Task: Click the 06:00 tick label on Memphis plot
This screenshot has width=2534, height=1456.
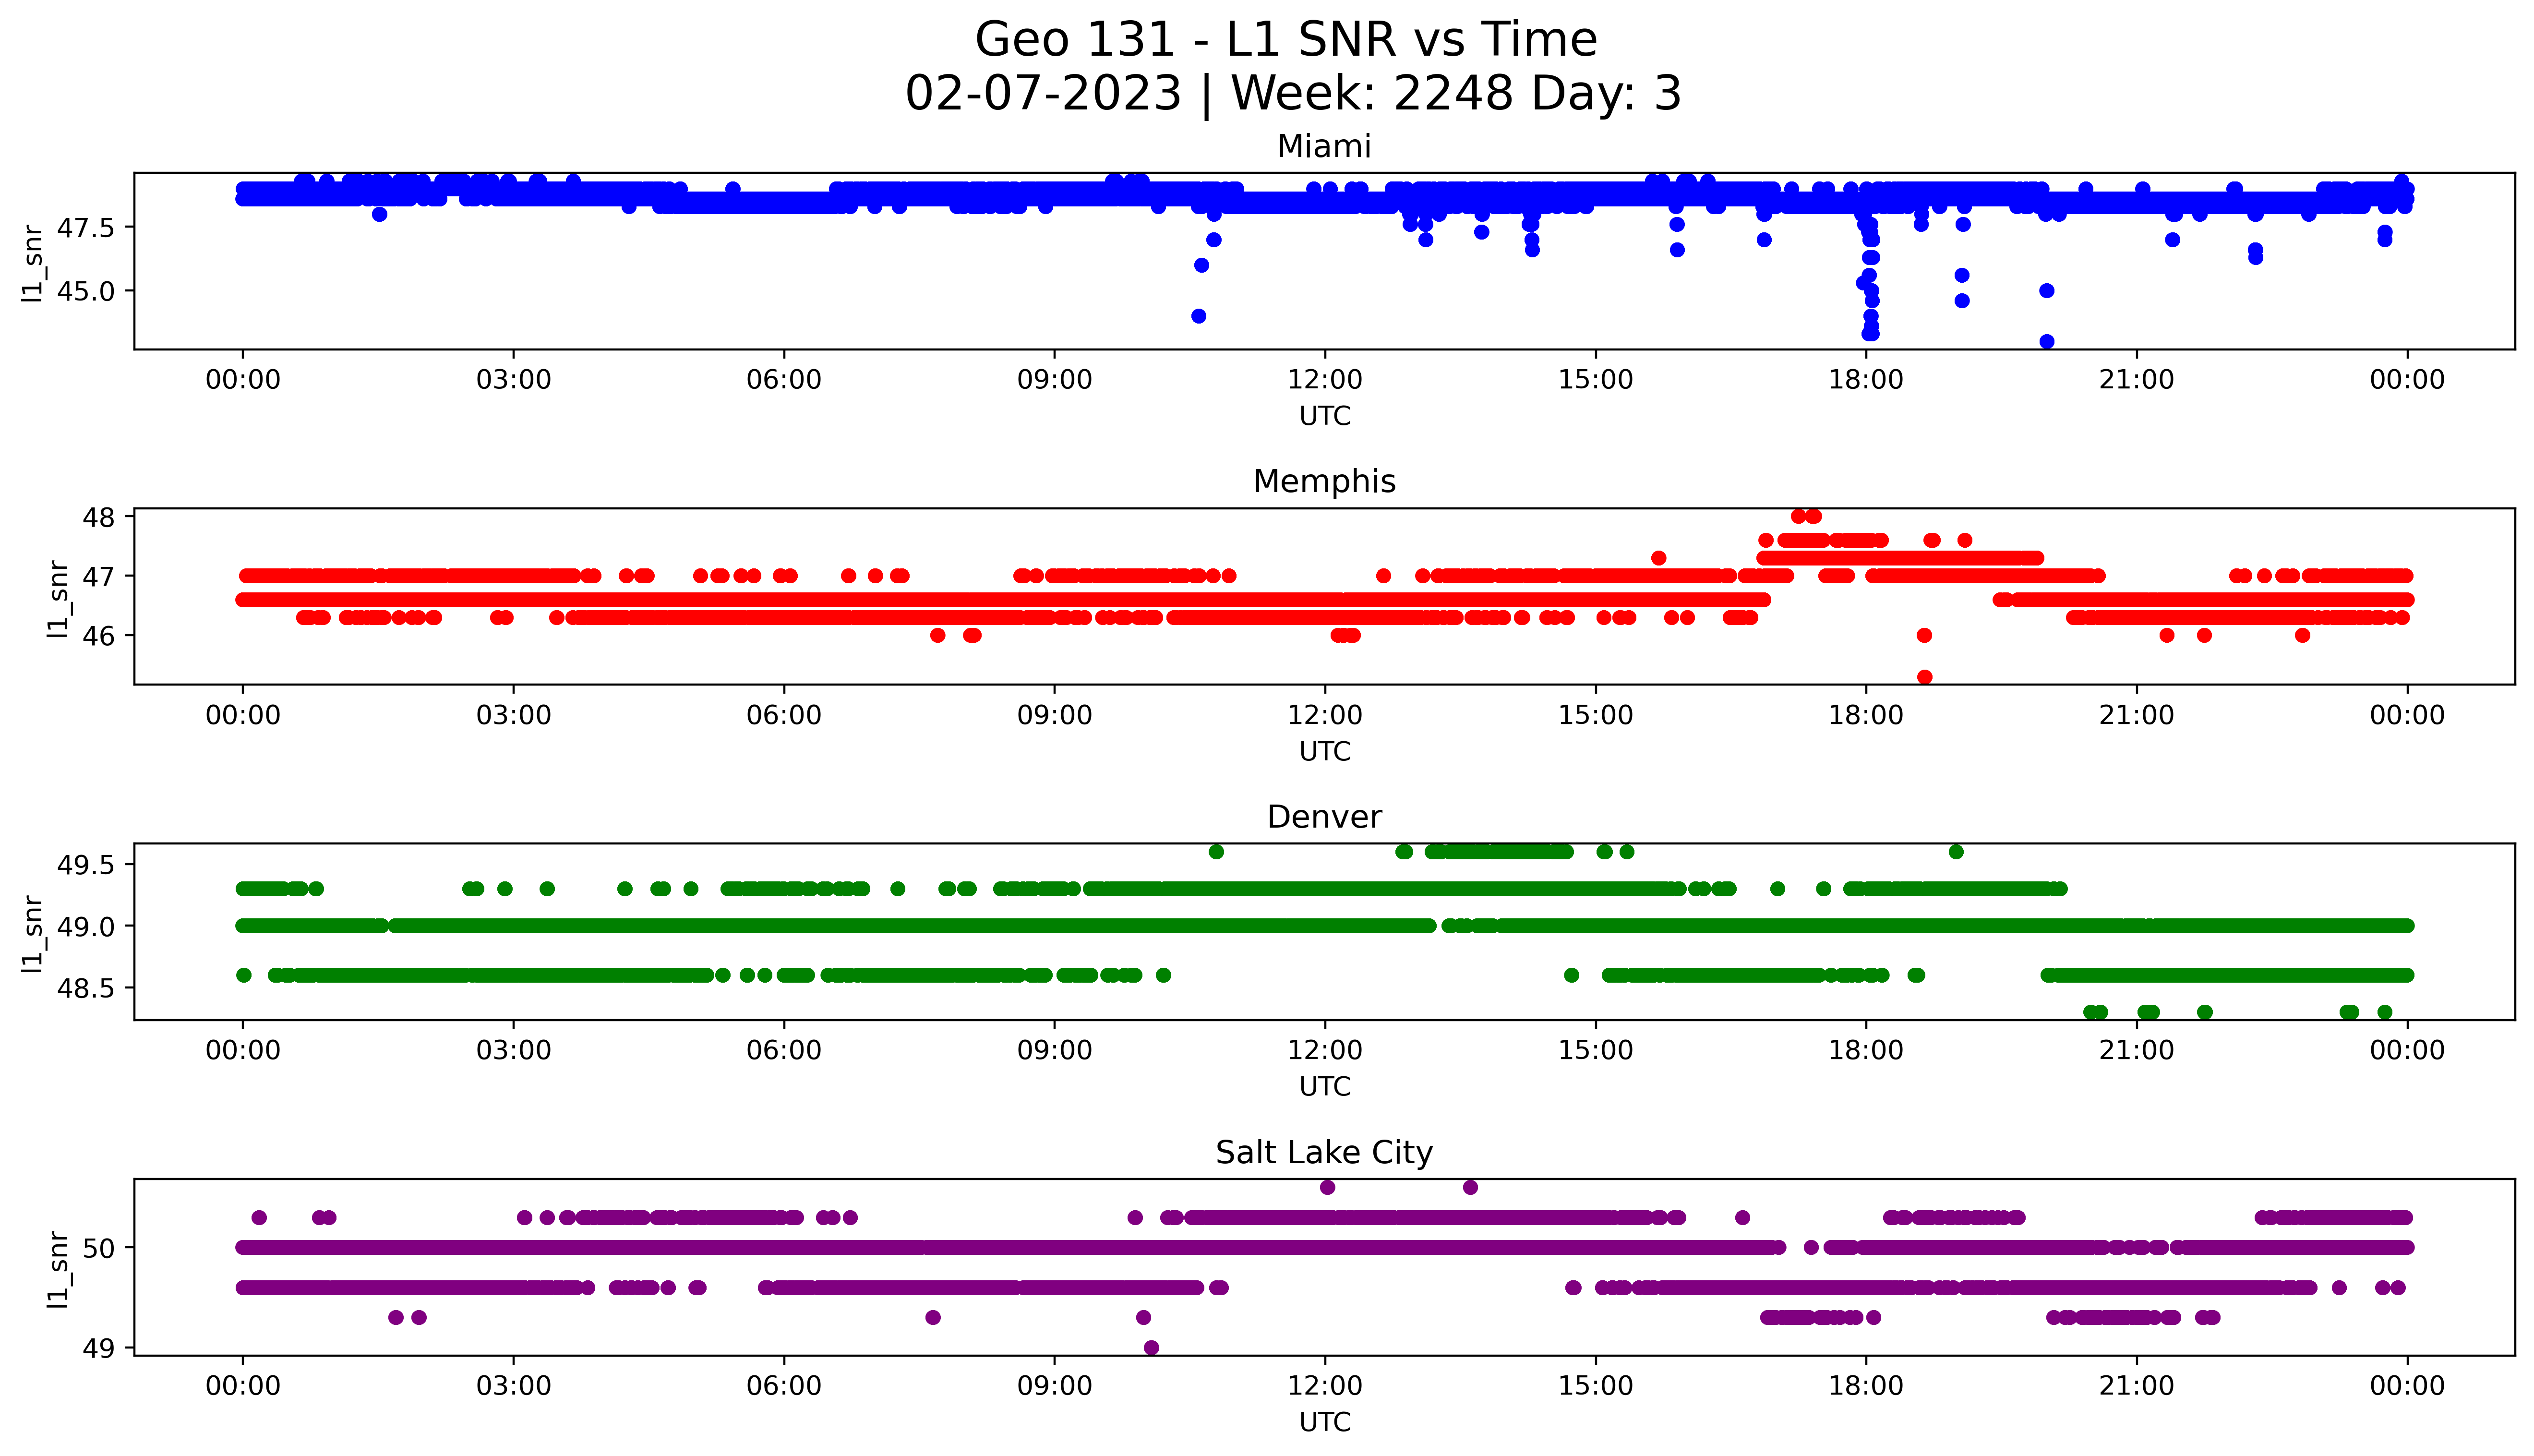Action: click(x=784, y=715)
